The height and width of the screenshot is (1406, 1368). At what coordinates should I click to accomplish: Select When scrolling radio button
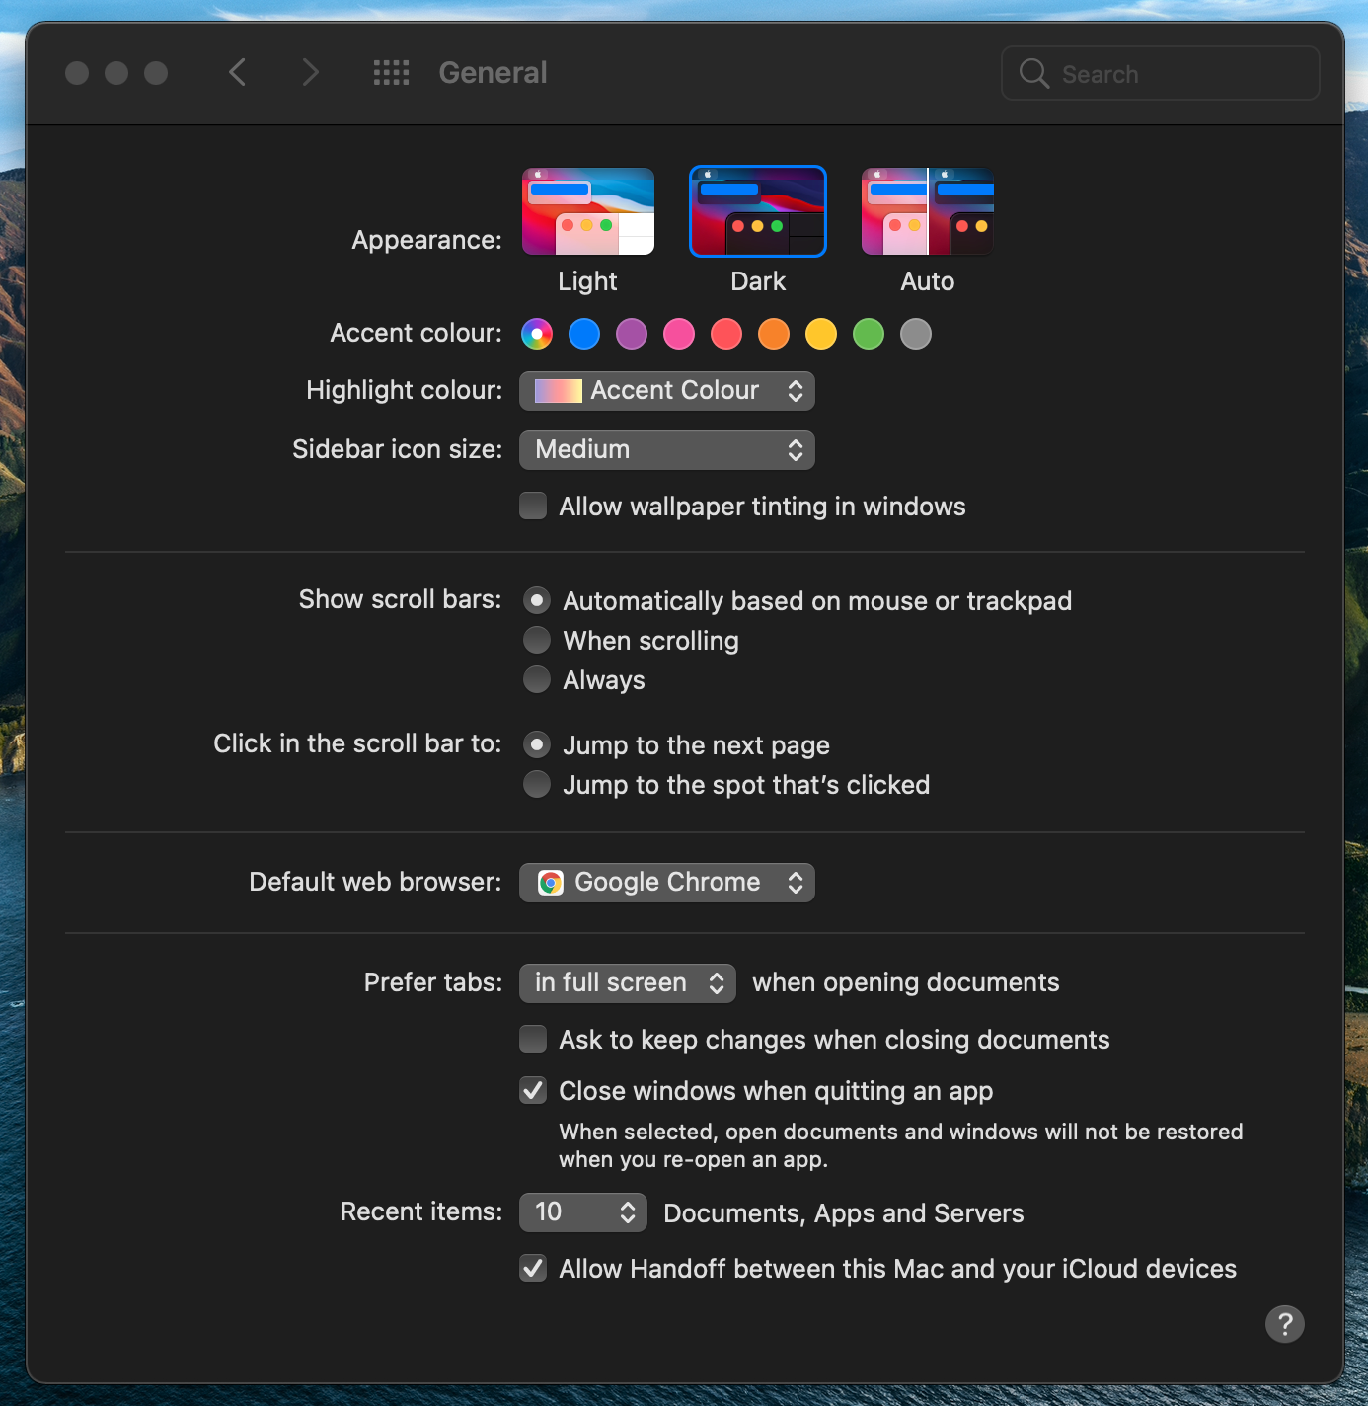537,640
